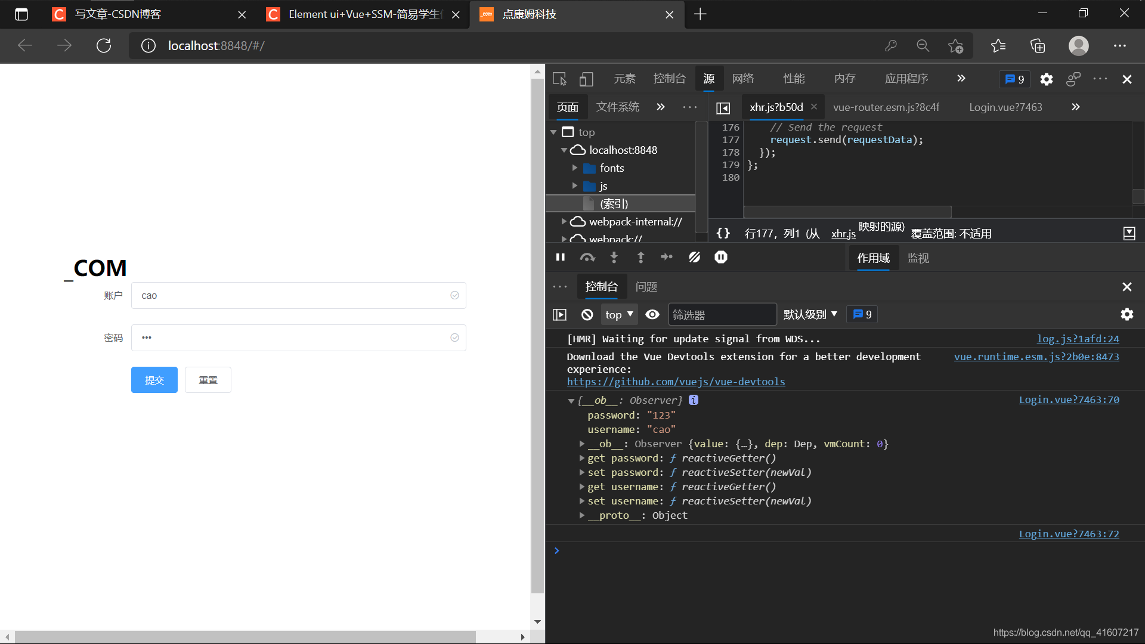
Task: Open the DevTools feedback people icon
Action: tap(1073, 79)
